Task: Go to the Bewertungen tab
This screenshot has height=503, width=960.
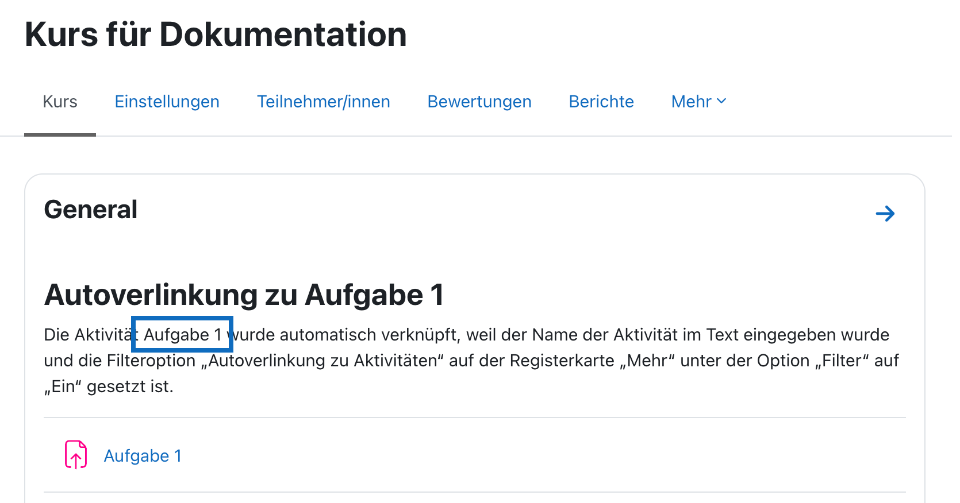Action: click(479, 102)
